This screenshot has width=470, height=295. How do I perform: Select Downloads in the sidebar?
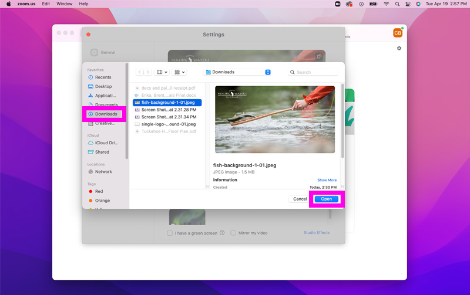click(105, 114)
